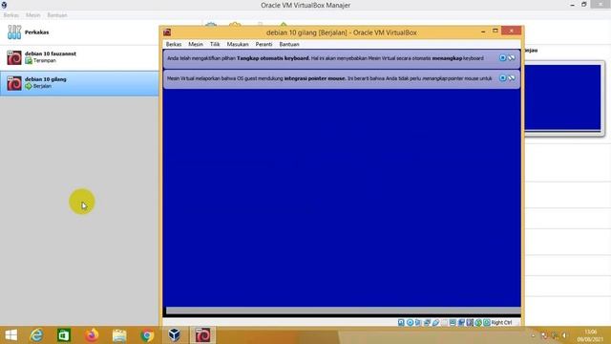Open the Windows Start button
The width and height of the screenshot is (611, 344).
point(11,335)
